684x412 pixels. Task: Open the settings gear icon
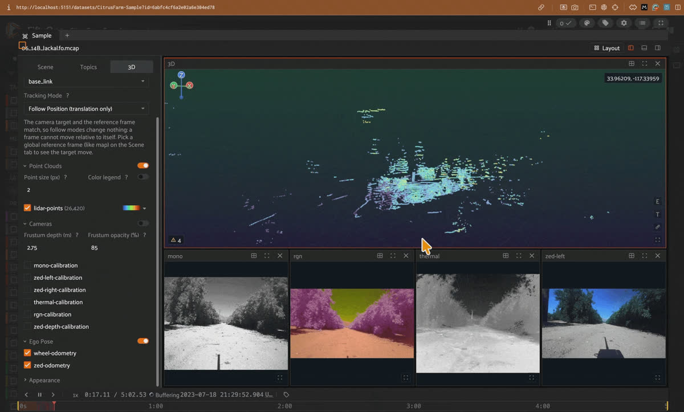(x=624, y=23)
